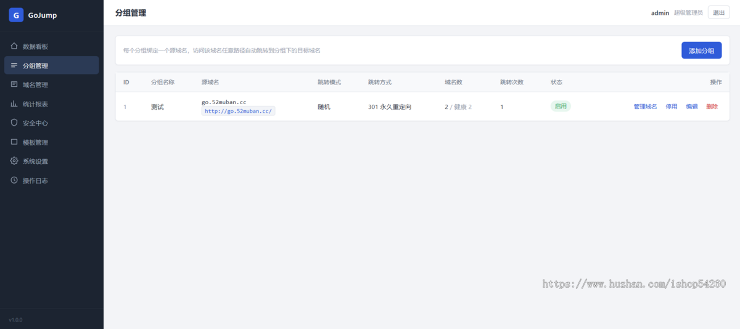Click 停用 for the 测试 group
This screenshot has width=740, height=329.
pos(672,107)
